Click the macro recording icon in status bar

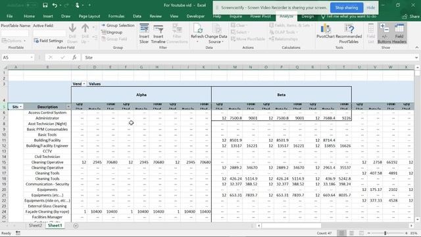(18, 233)
